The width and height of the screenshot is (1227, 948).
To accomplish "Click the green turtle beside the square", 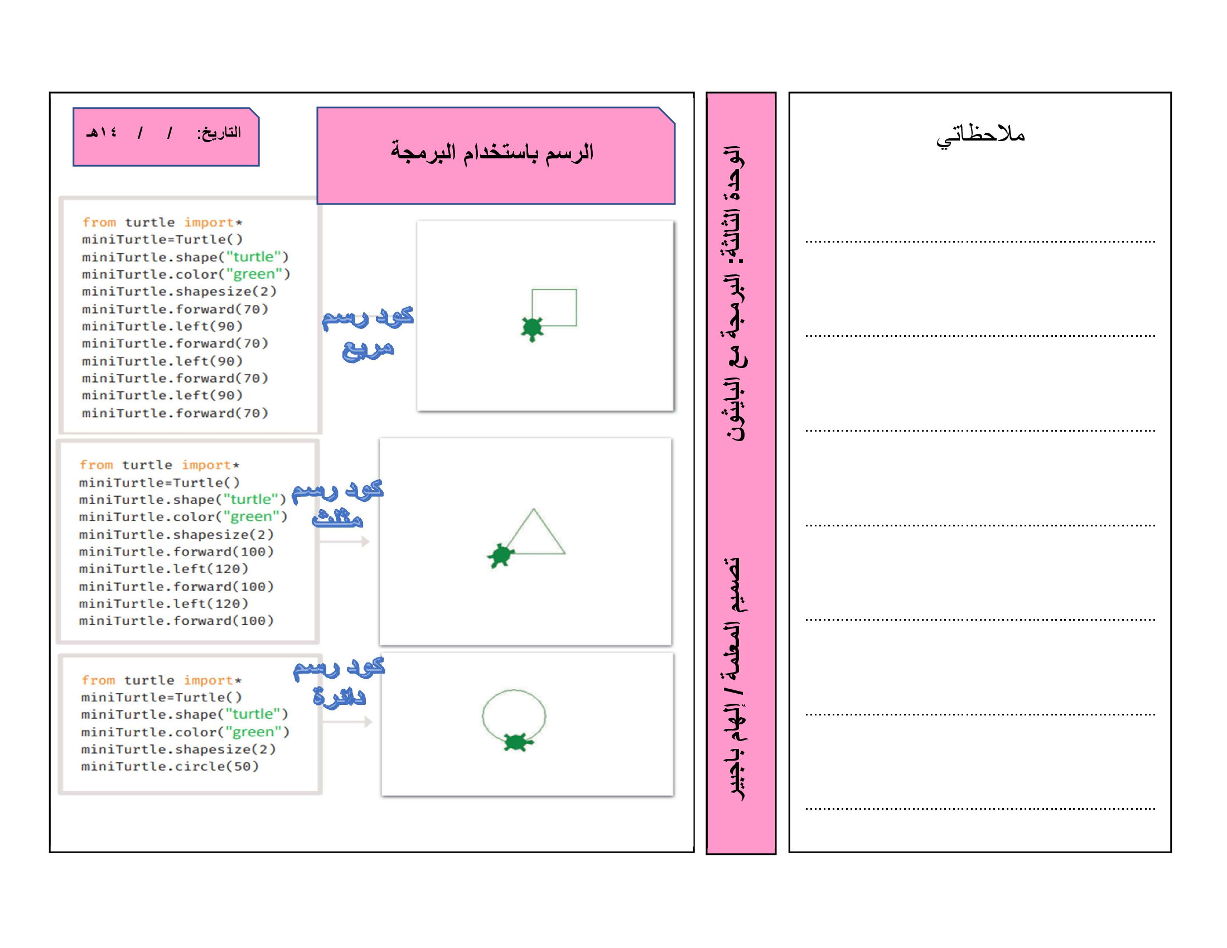I will tap(532, 328).
